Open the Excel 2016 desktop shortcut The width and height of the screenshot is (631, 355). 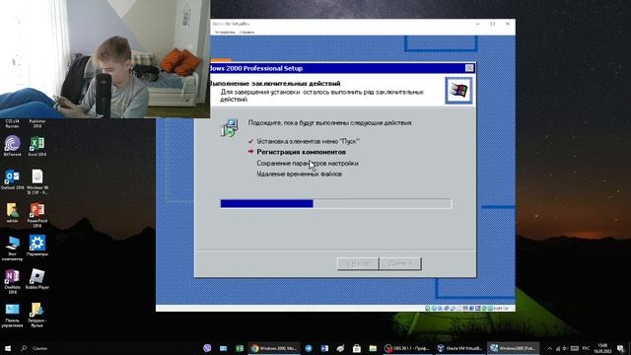[x=37, y=146]
